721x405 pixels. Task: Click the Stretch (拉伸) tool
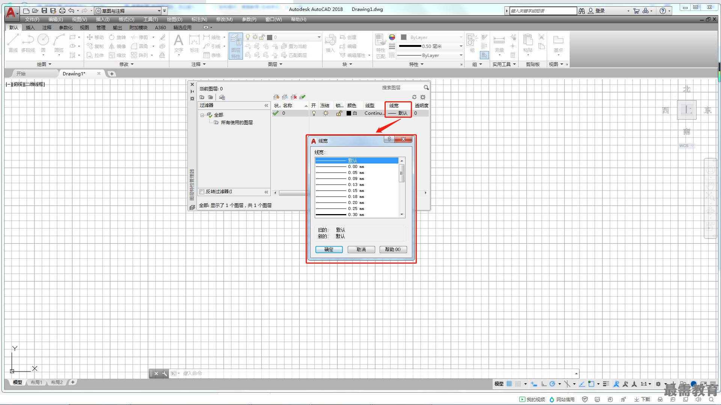[95, 55]
